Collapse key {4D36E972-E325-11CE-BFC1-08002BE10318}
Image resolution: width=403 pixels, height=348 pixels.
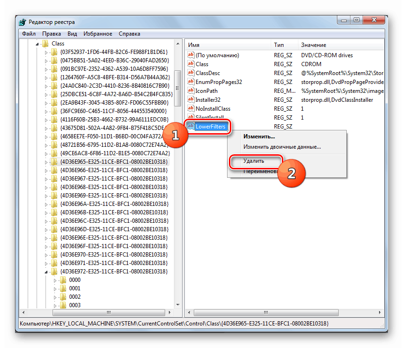46,272
